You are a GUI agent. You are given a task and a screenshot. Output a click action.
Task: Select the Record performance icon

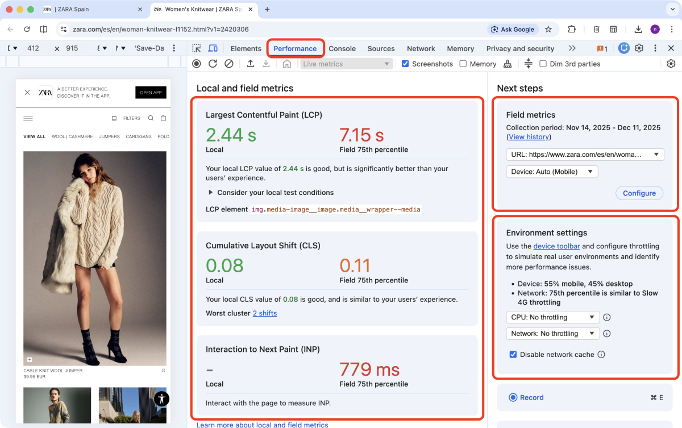click(x=196, y=64)
